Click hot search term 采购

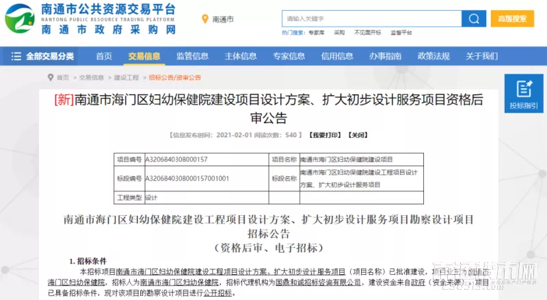(339, 33)
